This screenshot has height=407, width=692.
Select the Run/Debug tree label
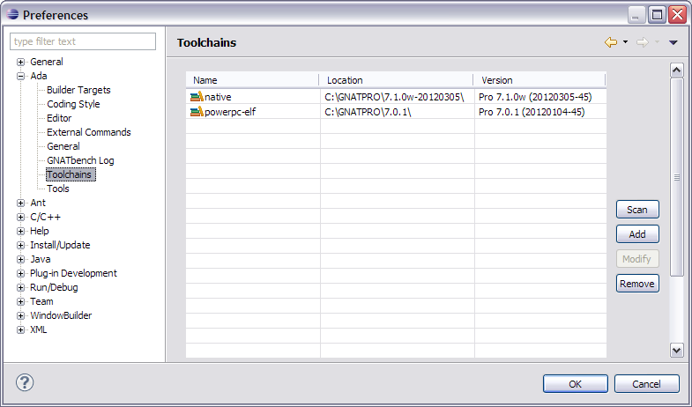(x=54, y=287)
